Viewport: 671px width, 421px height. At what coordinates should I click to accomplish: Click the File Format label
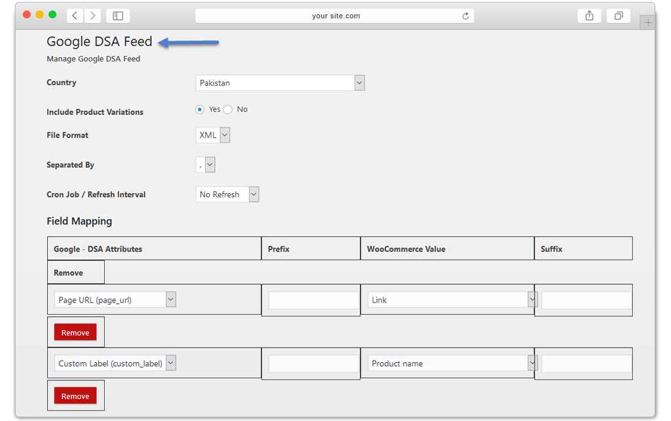[67, 135]
